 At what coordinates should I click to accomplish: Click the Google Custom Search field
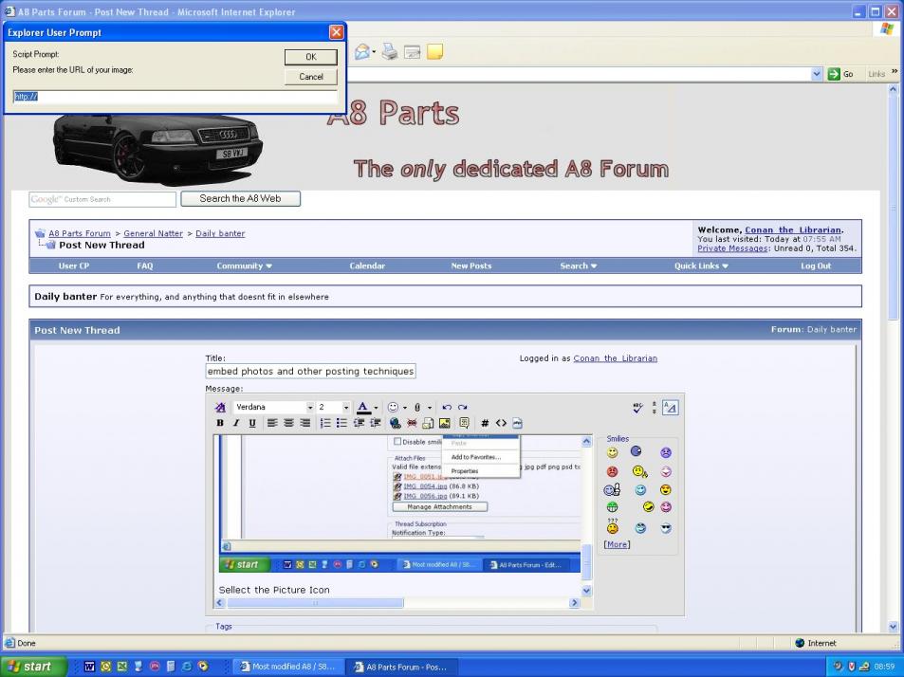[x=102, y=199]
